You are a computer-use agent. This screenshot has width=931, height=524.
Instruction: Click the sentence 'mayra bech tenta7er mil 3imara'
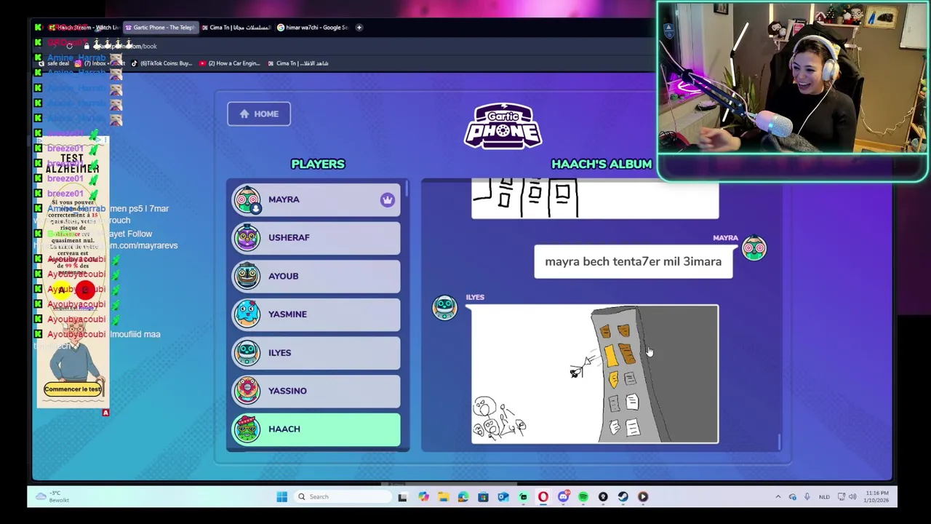633,261
